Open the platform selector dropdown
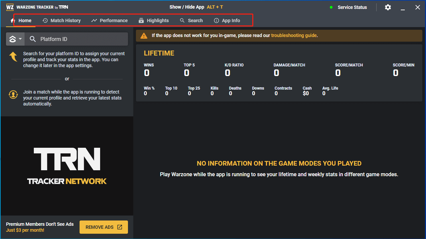The width and height of the screenshot is (426, 239). click(16, 39)
